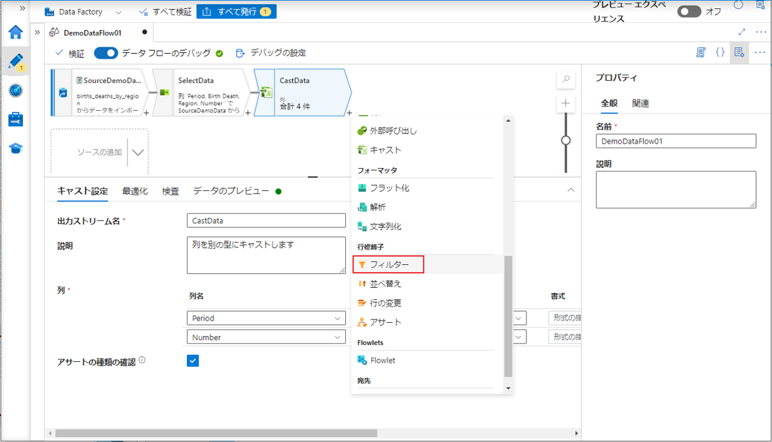
Task: Open the ellipsis menu in data flow toolbar
Action: click(759, 52)
